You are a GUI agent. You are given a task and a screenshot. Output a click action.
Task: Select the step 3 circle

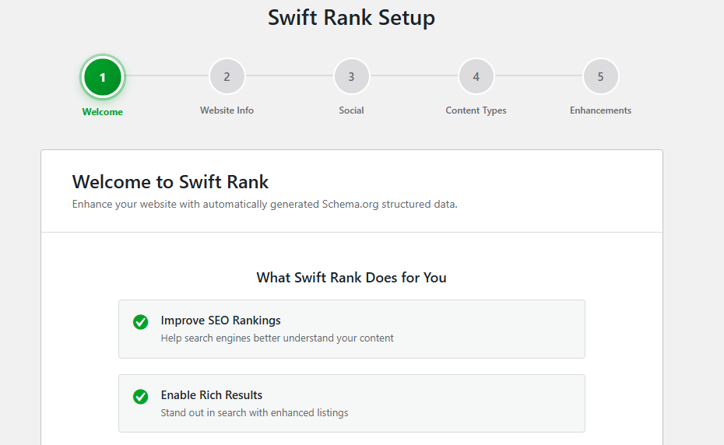[351, 76]
